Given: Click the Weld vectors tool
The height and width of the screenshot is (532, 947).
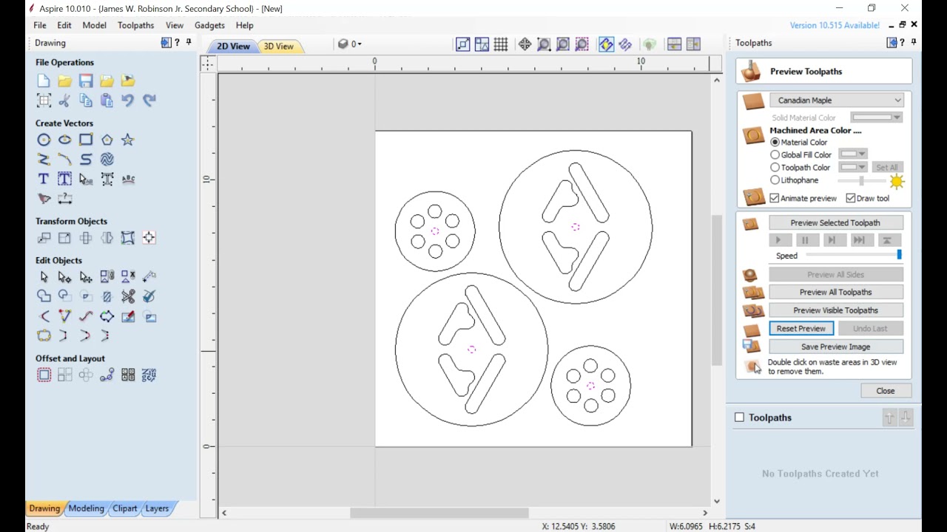Looking at the screenshot, I should point(44,296).
